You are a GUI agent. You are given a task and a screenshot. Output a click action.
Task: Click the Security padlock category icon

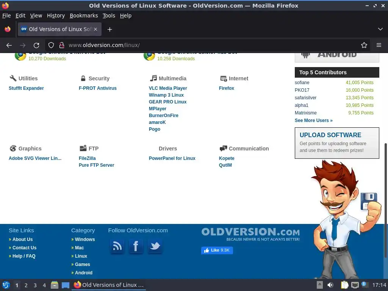click(83, 78)
